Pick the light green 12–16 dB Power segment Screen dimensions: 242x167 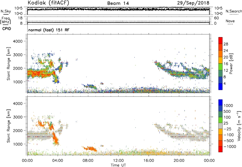(x=221, y=67)
